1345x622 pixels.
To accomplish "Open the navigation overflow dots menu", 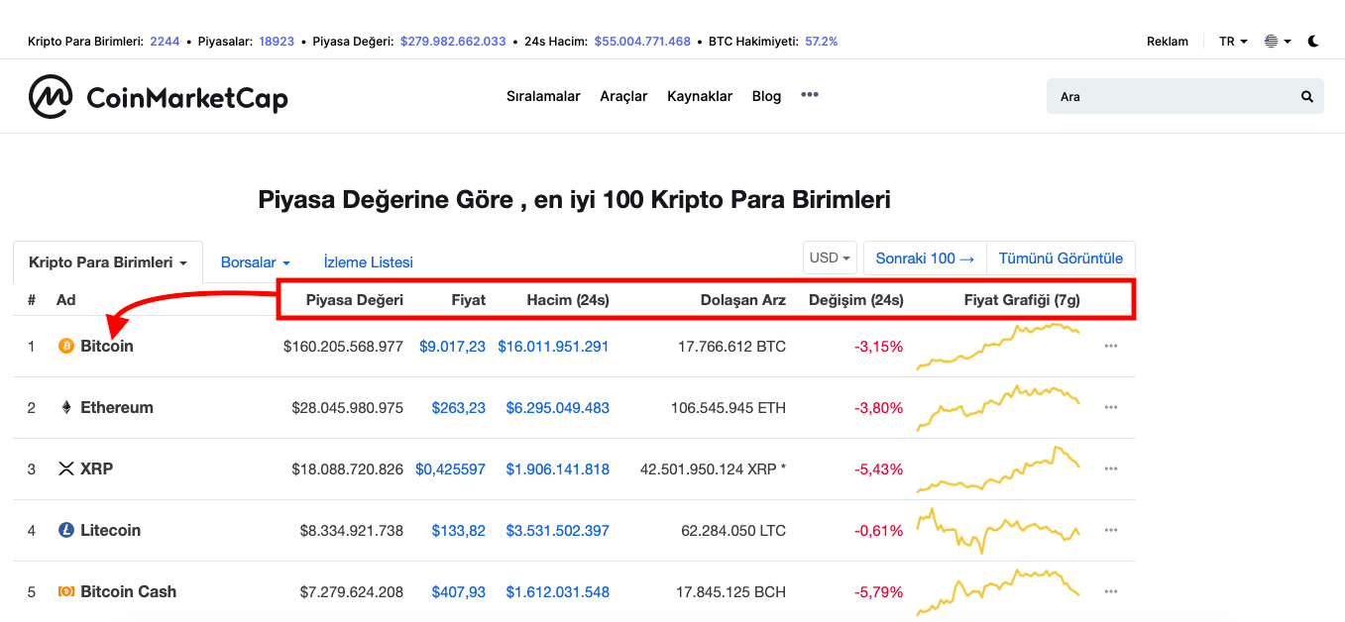I will pyautogui.click(x=809, y=94).
